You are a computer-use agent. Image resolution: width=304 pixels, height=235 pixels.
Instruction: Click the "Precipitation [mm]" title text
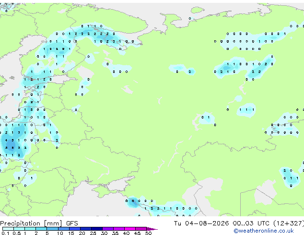click(x=31, y=223)
